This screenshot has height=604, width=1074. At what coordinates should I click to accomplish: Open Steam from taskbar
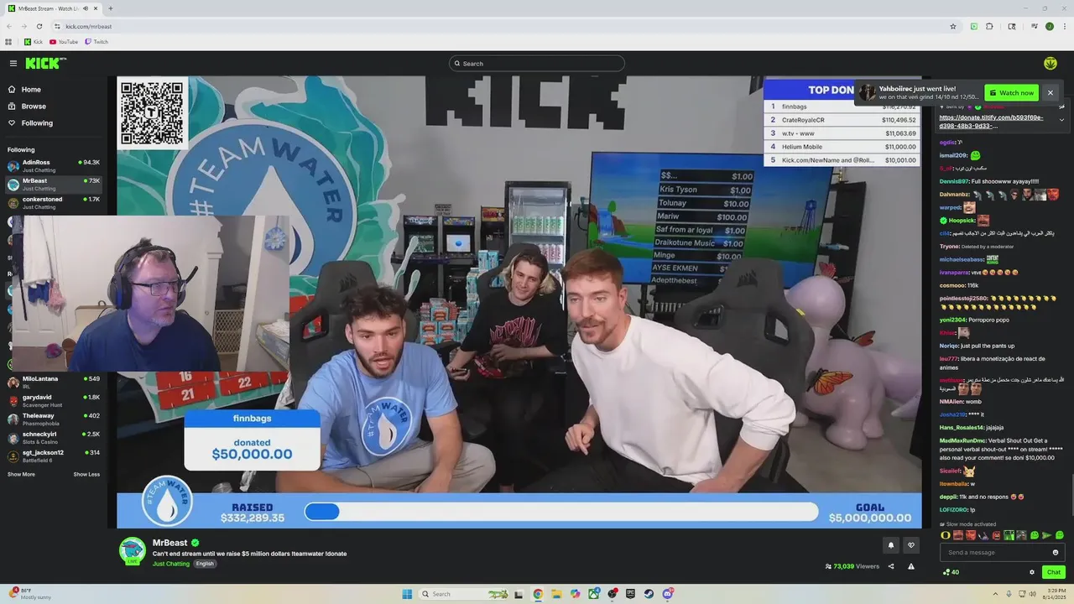tap(649, 594)
